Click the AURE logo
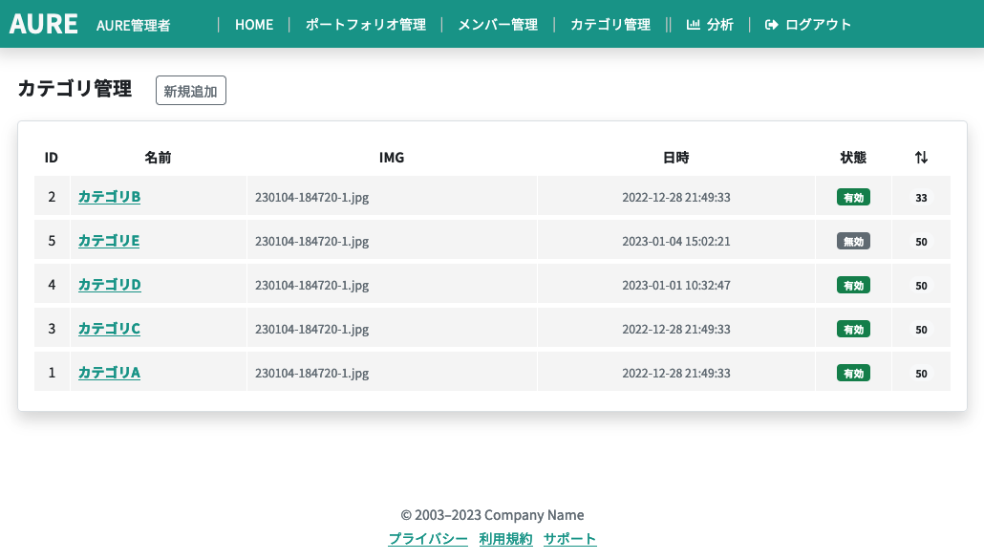The width and height of the screenshot is (984, 560). (x=43, y=23)
